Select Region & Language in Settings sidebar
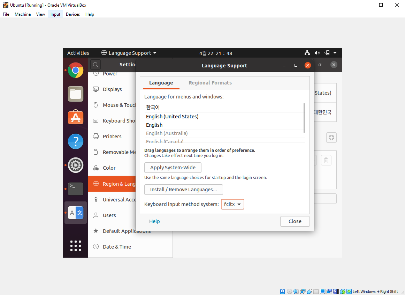Screen dimensions: 405x295 112,184
